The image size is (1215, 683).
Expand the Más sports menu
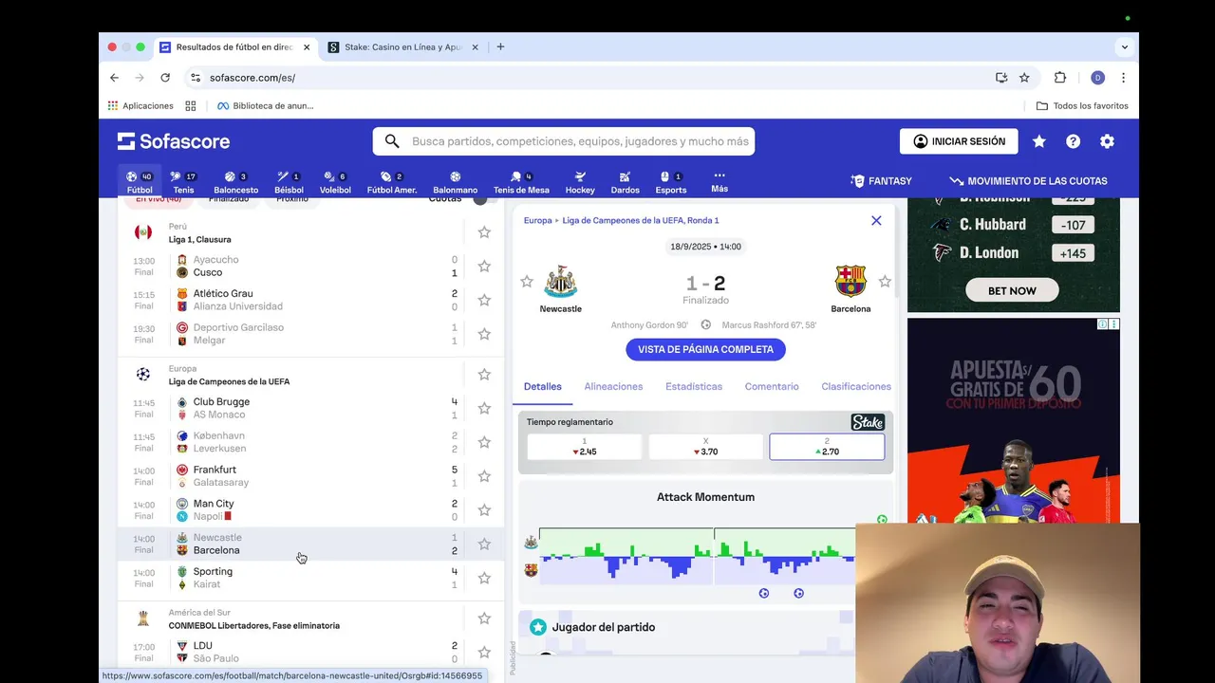(x=720, y=182)
